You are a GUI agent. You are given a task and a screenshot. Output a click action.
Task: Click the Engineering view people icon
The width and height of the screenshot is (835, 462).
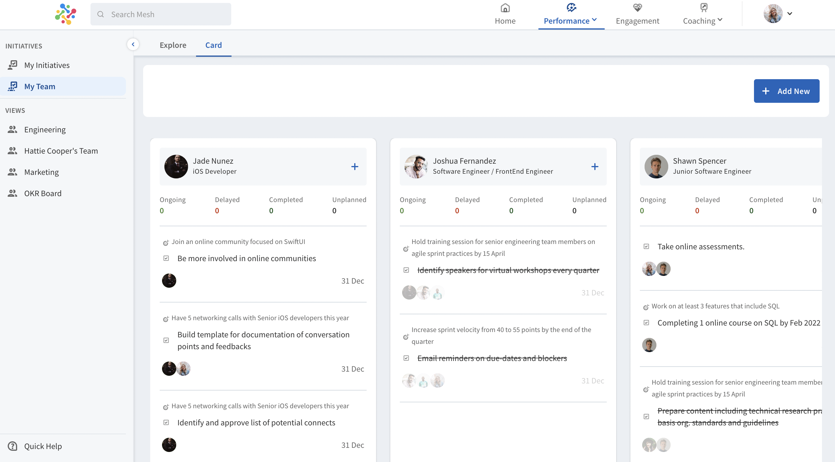(x=13, y=129)
